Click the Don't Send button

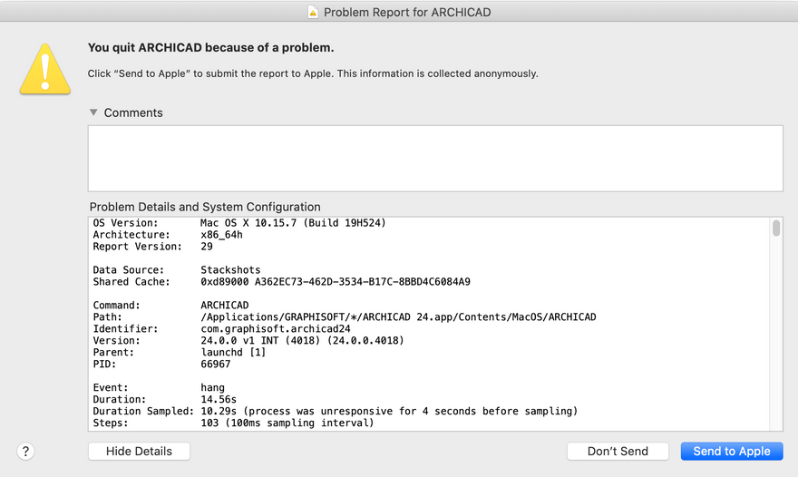(x=618, y=451)
